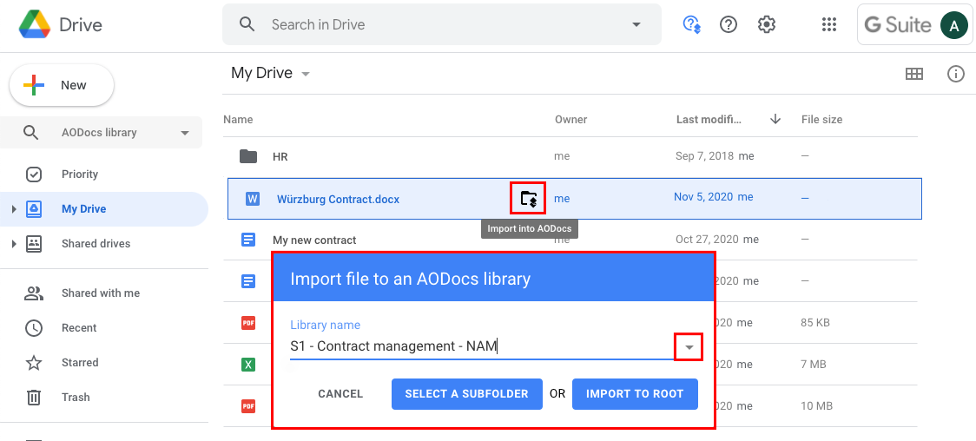Open the Support question mark icon
This screenshot has height=441, width=976.
729,25
